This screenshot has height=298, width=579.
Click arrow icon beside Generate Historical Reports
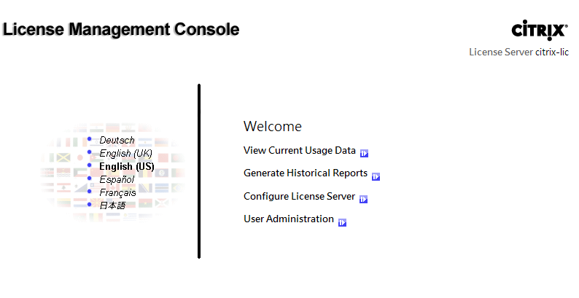coord(376,176)
